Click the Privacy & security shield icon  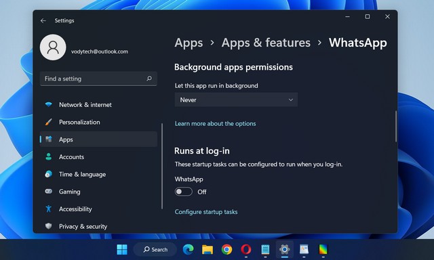click(48, 226)
